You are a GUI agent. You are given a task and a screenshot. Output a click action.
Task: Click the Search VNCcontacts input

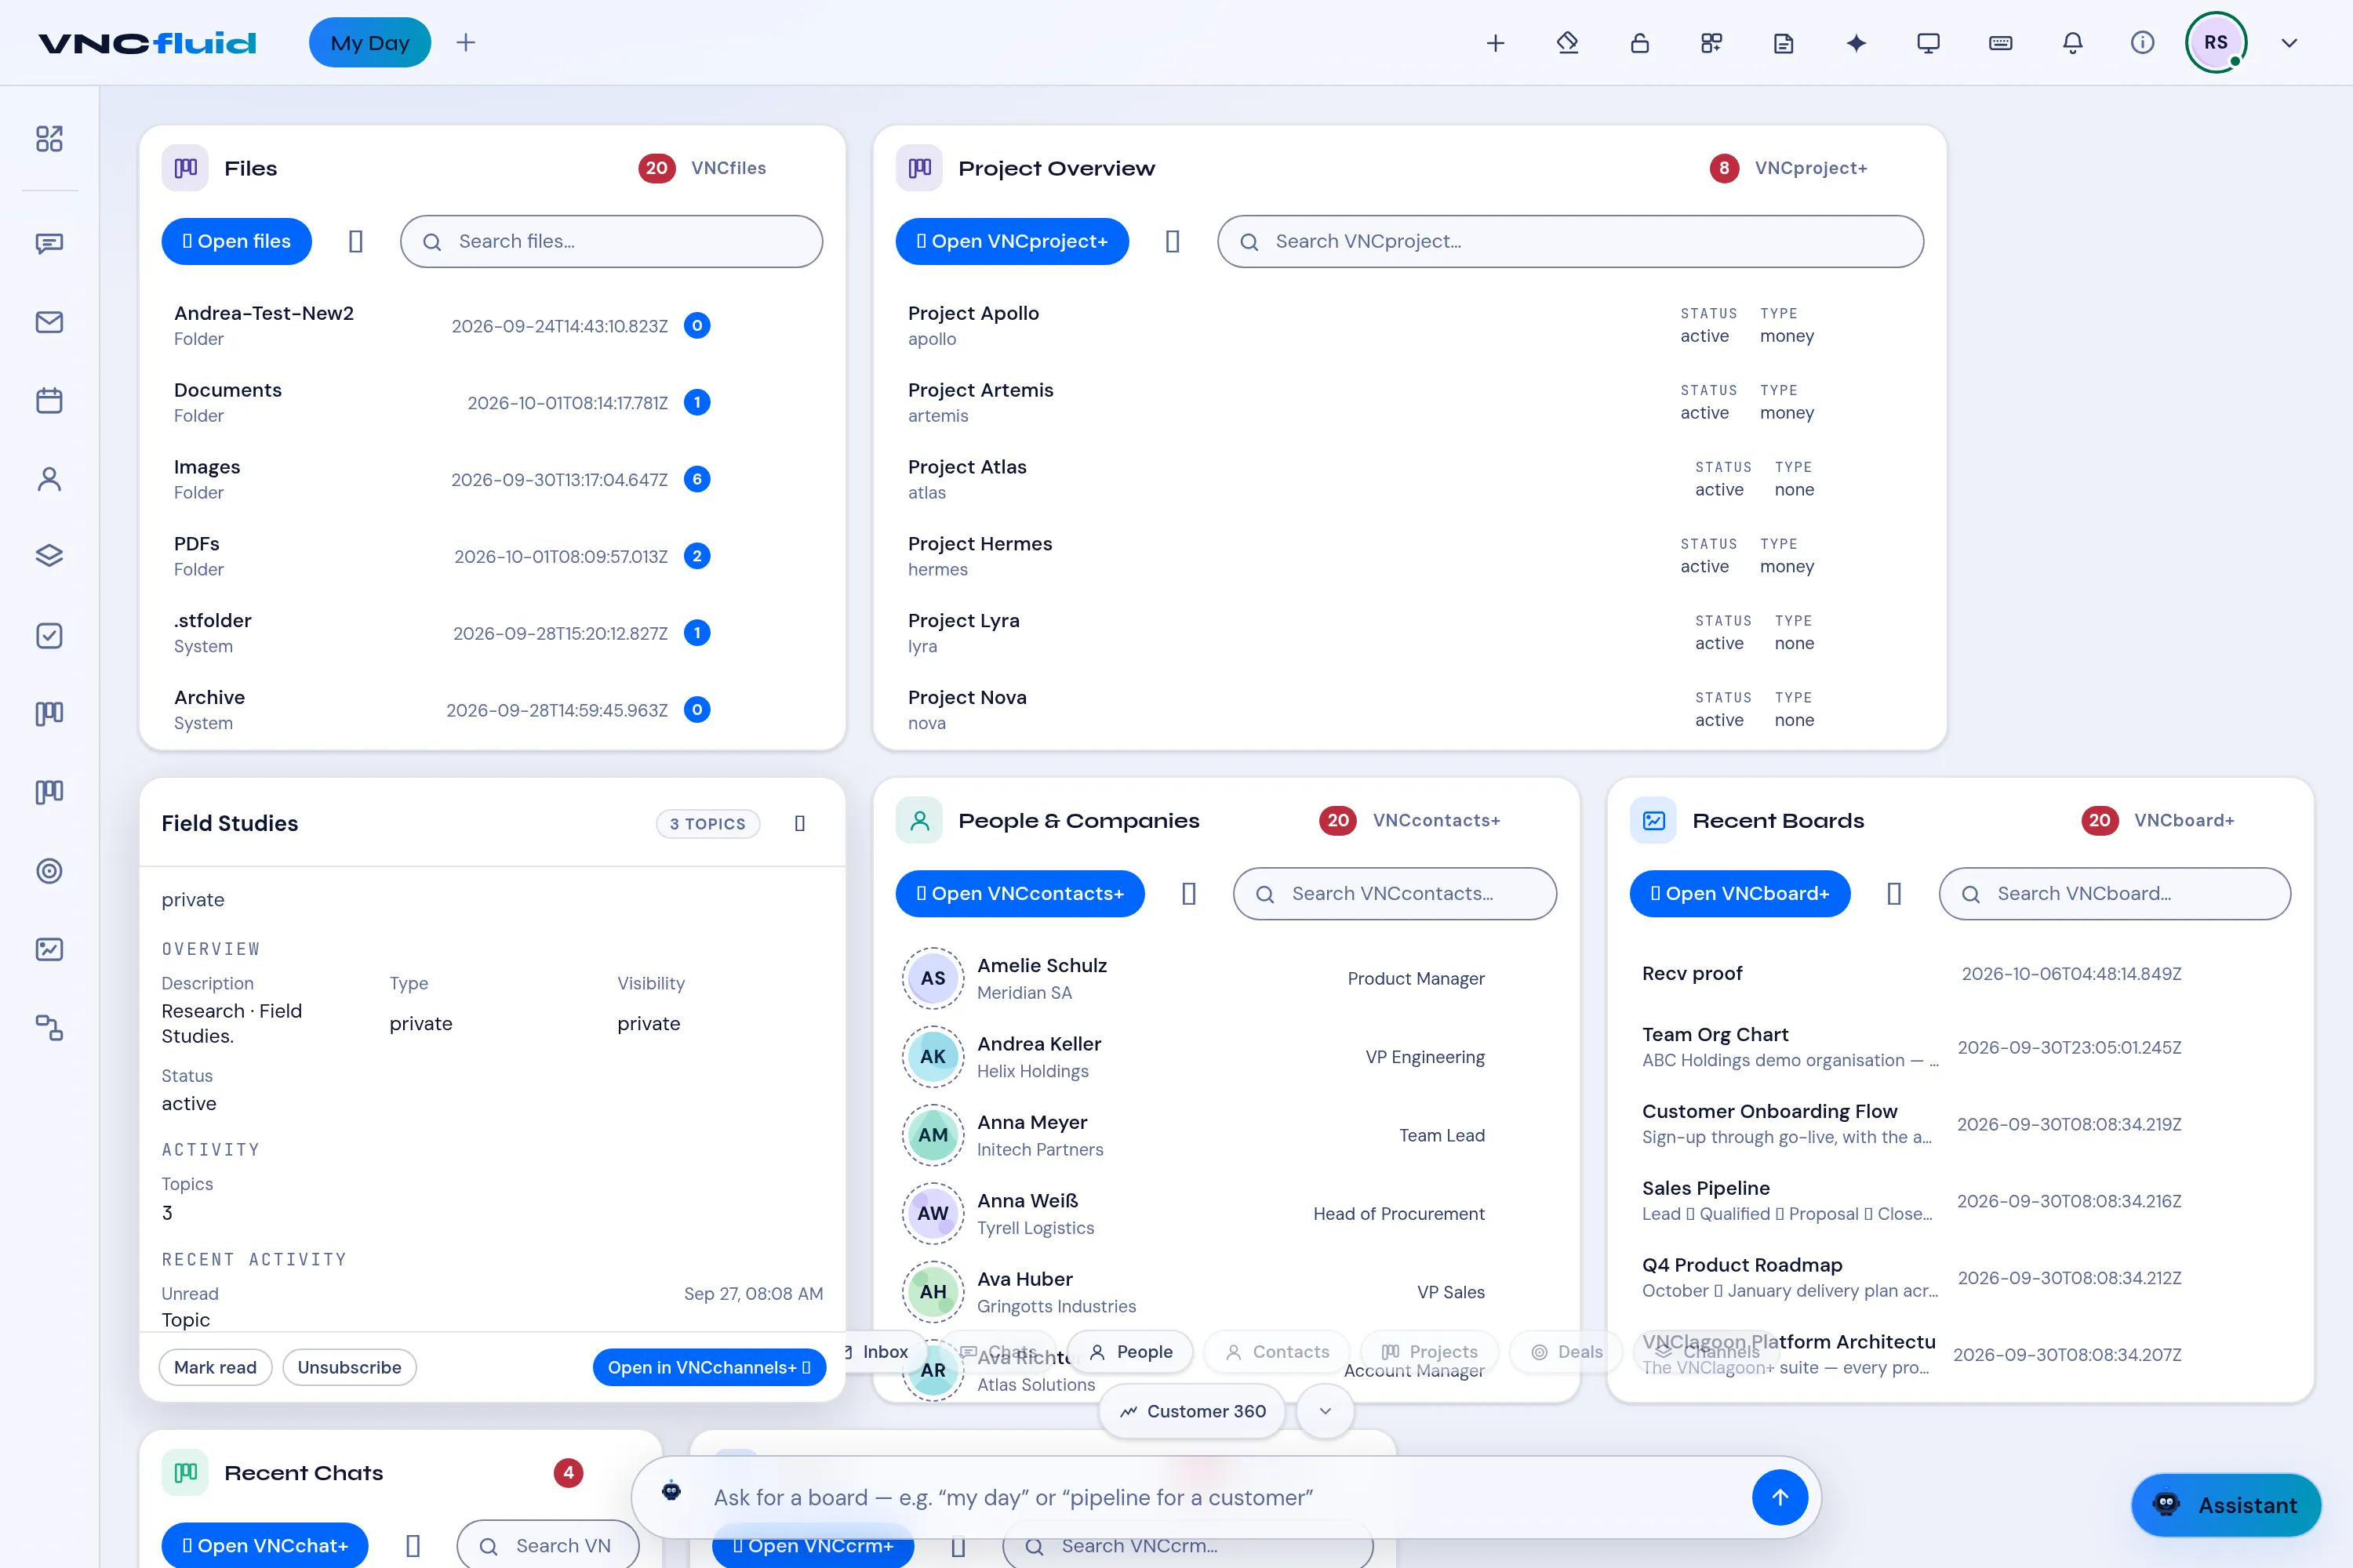click(x=1395, y=893)
